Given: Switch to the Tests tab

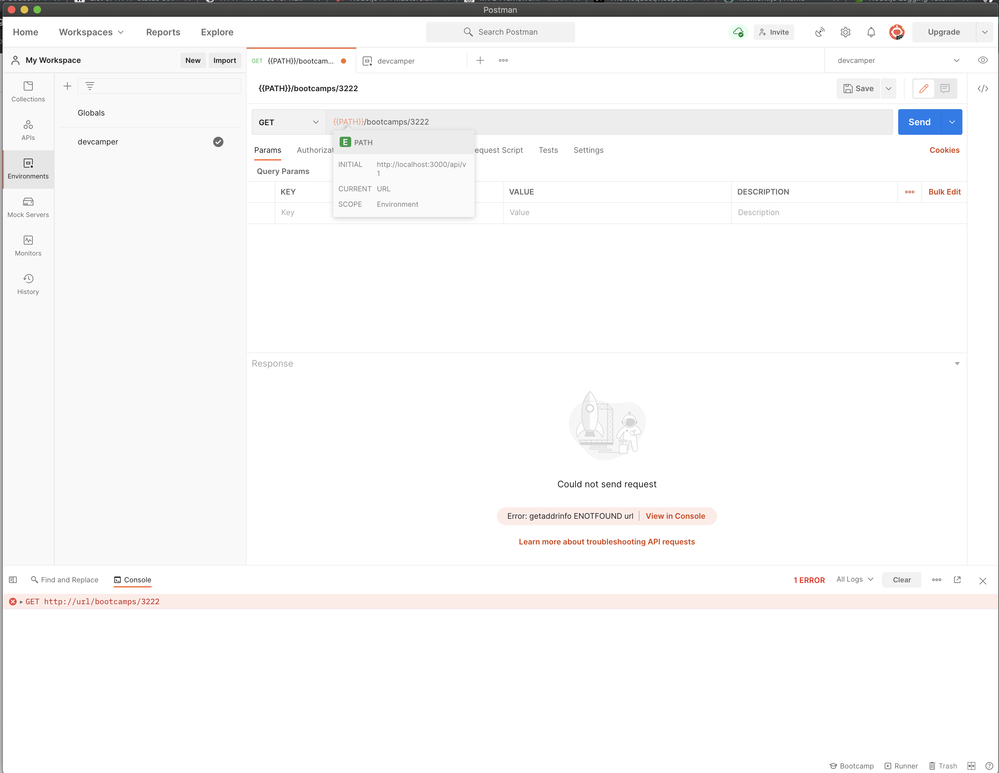Looking at the screenshot, I should click(548, 150).
